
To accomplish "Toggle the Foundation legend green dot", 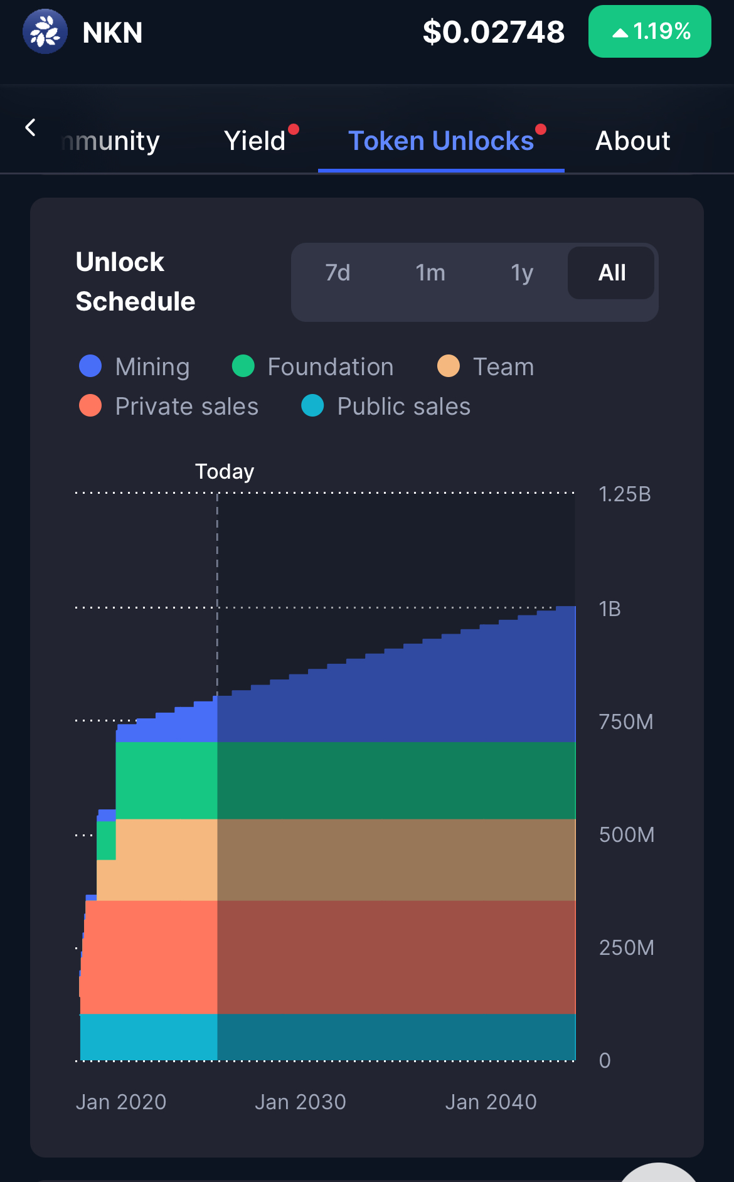I will (x=243, y=366).
